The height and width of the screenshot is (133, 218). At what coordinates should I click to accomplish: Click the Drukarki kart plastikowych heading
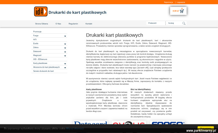(x=114, y=35)
